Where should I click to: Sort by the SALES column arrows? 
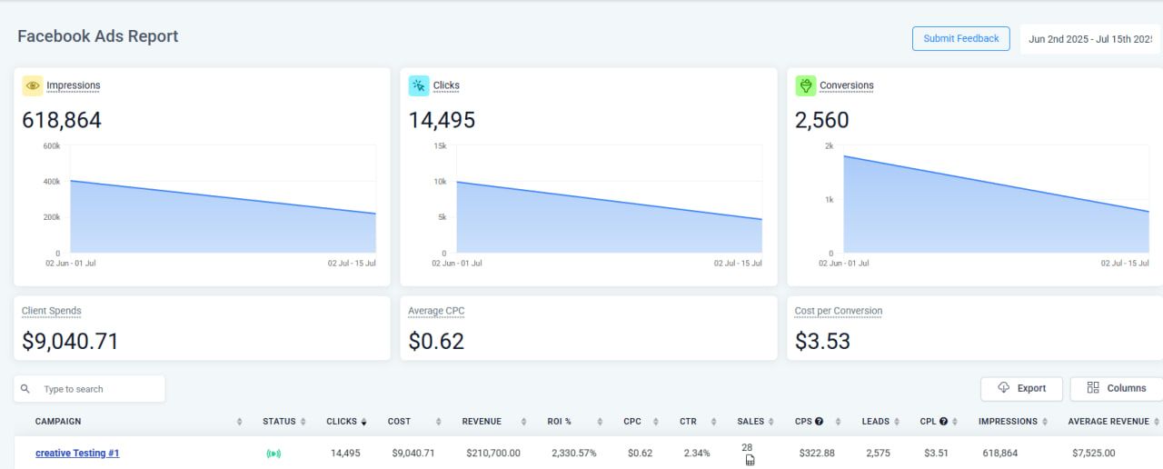point(771,422)
